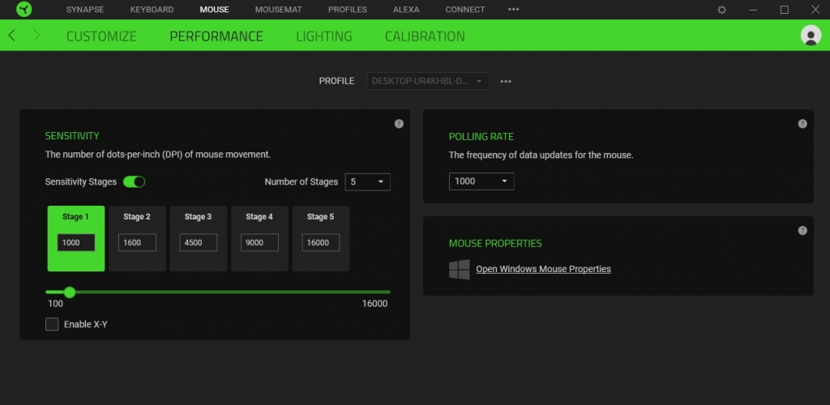This screenshot has height=405, width=830.
Task: Switch to the Keyboard menu
Action: click(x=152, y=10)
